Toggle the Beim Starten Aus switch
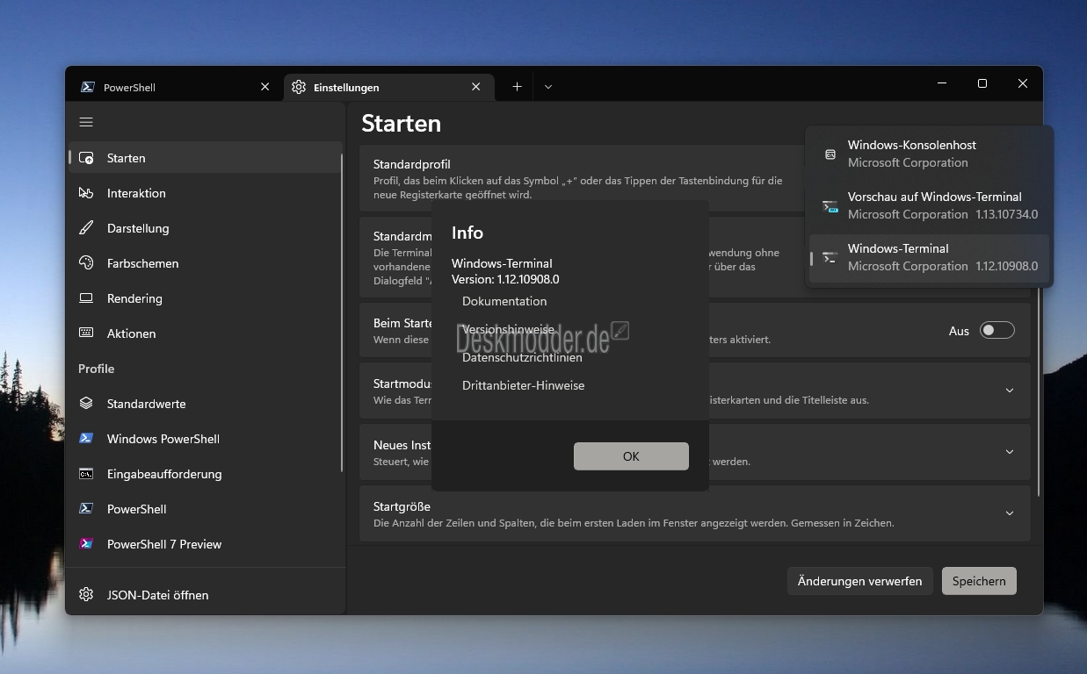This screenshot has height=674, width=1087. (997, 330)
